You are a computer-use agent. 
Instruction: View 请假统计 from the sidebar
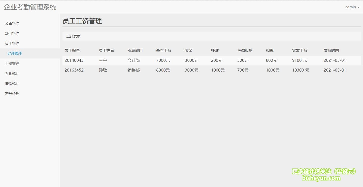12,83
